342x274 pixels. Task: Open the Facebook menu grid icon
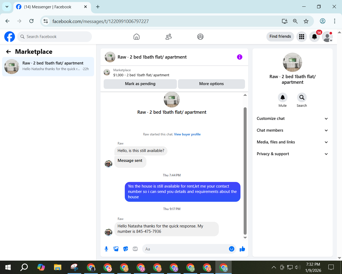coord(302,37)
